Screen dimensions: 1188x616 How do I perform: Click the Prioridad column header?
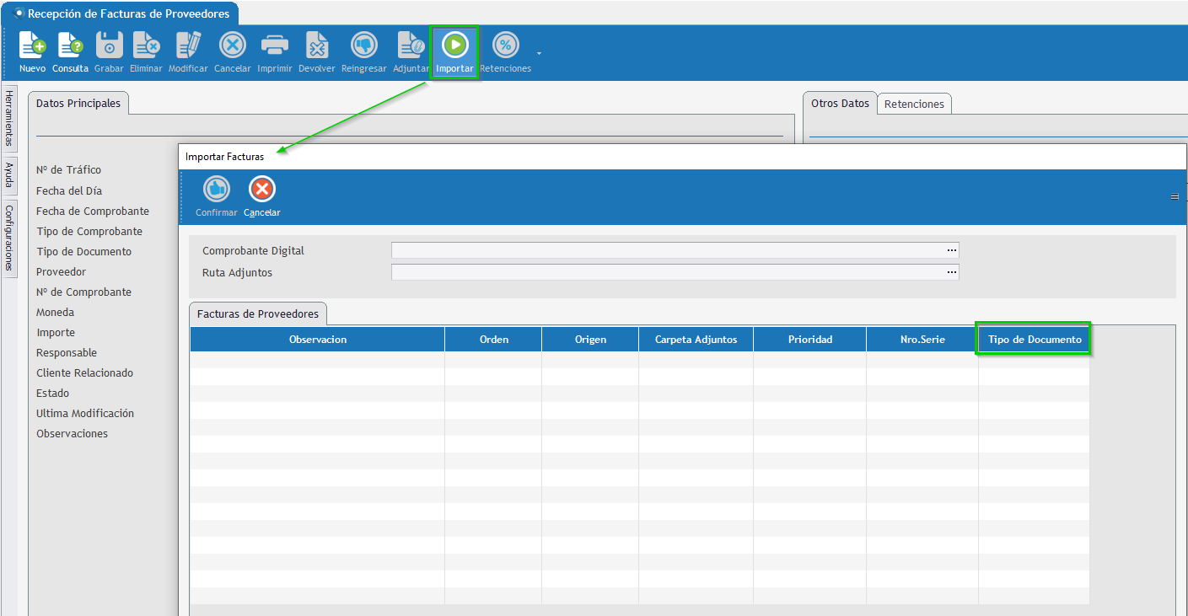pos(810,340)
